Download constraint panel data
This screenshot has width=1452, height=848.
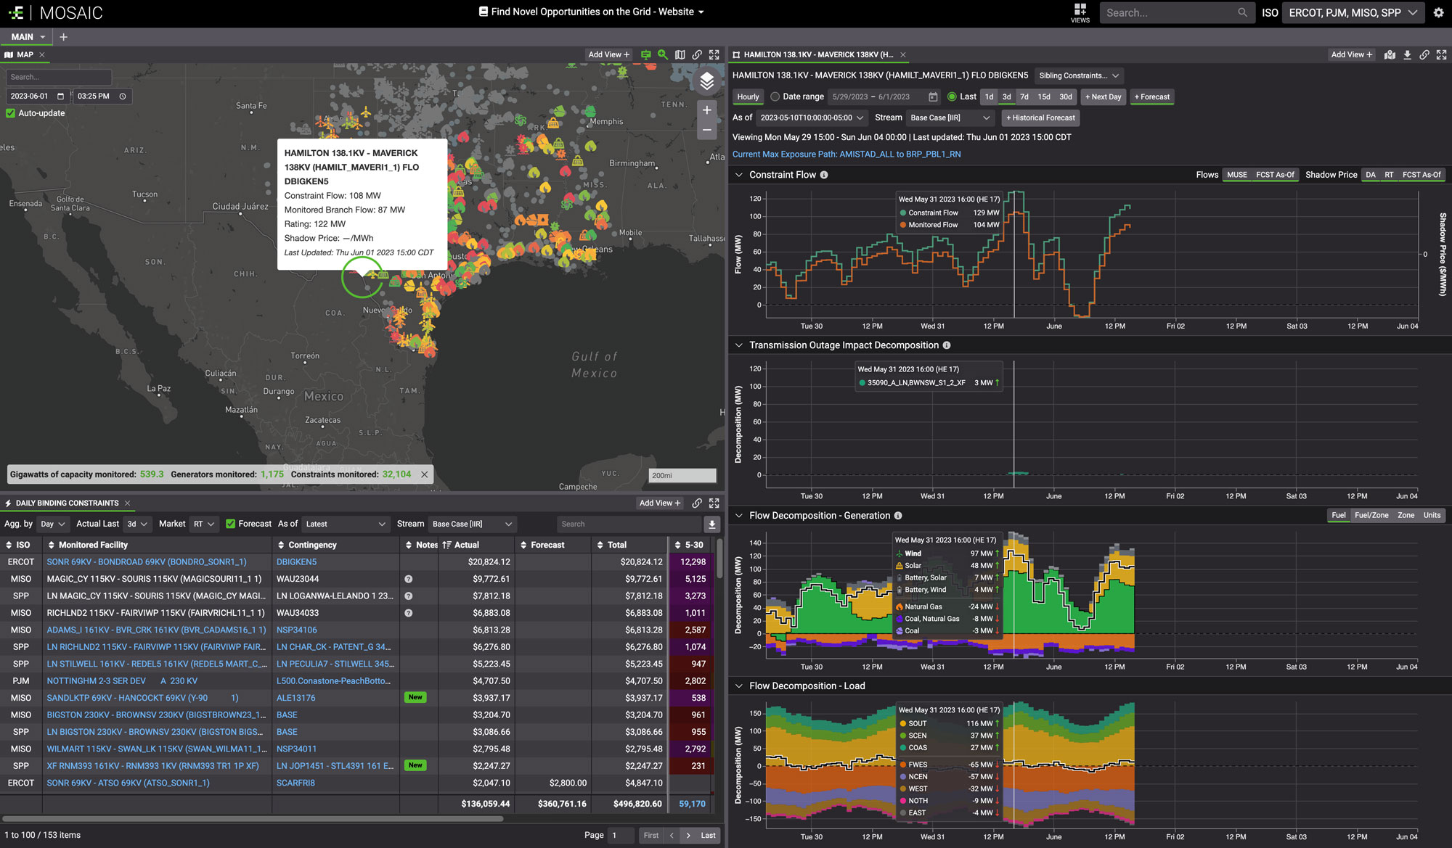[1407, 54]
